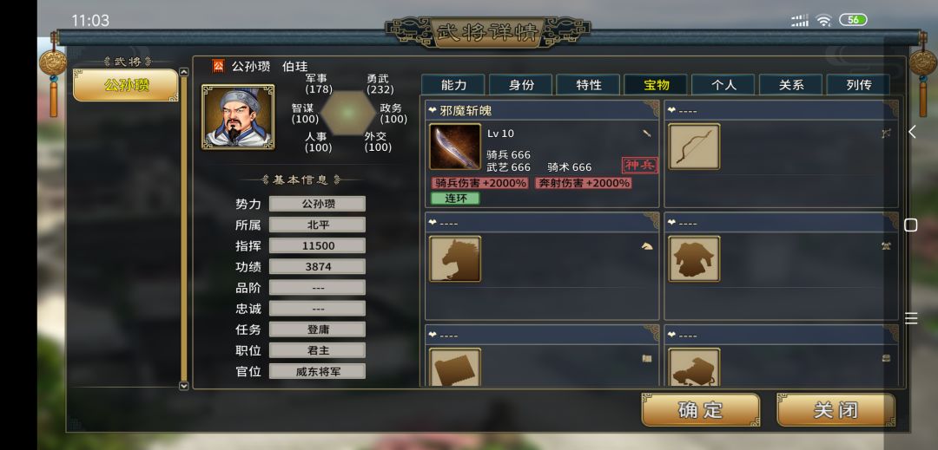Click the red 公 faction badge icon
The height and width of the screenshot is (450, 938).
[x=218, y=66]
